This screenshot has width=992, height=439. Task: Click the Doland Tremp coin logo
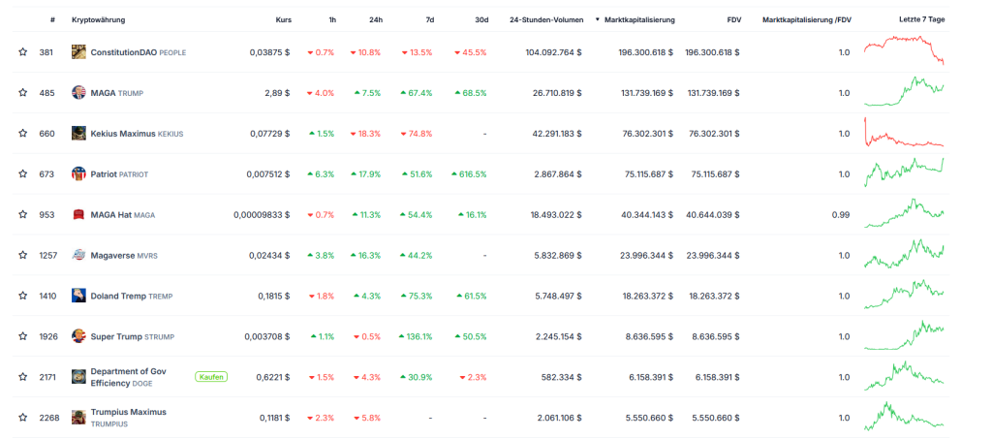click(78, 296)
